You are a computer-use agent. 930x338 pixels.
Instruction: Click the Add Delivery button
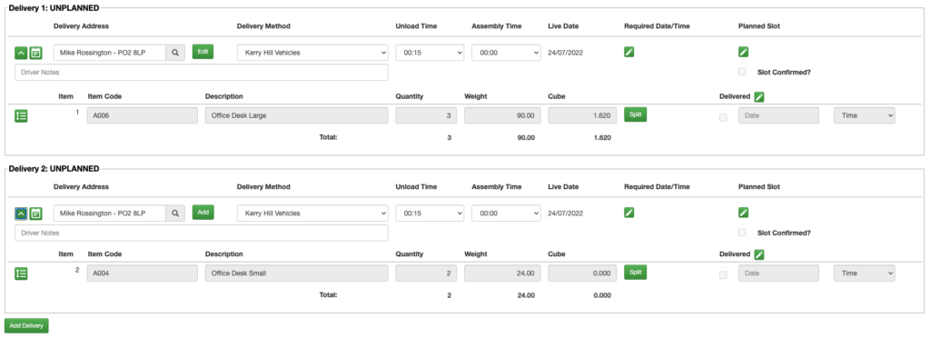point(26,325)
